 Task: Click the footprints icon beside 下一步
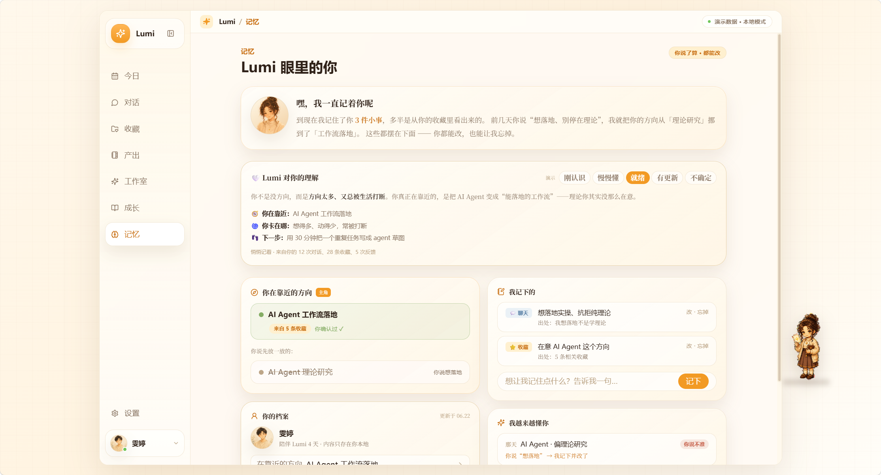(x=255, y=238)
